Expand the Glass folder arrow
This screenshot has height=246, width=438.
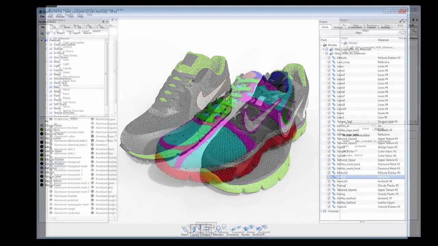pos(46,61)
